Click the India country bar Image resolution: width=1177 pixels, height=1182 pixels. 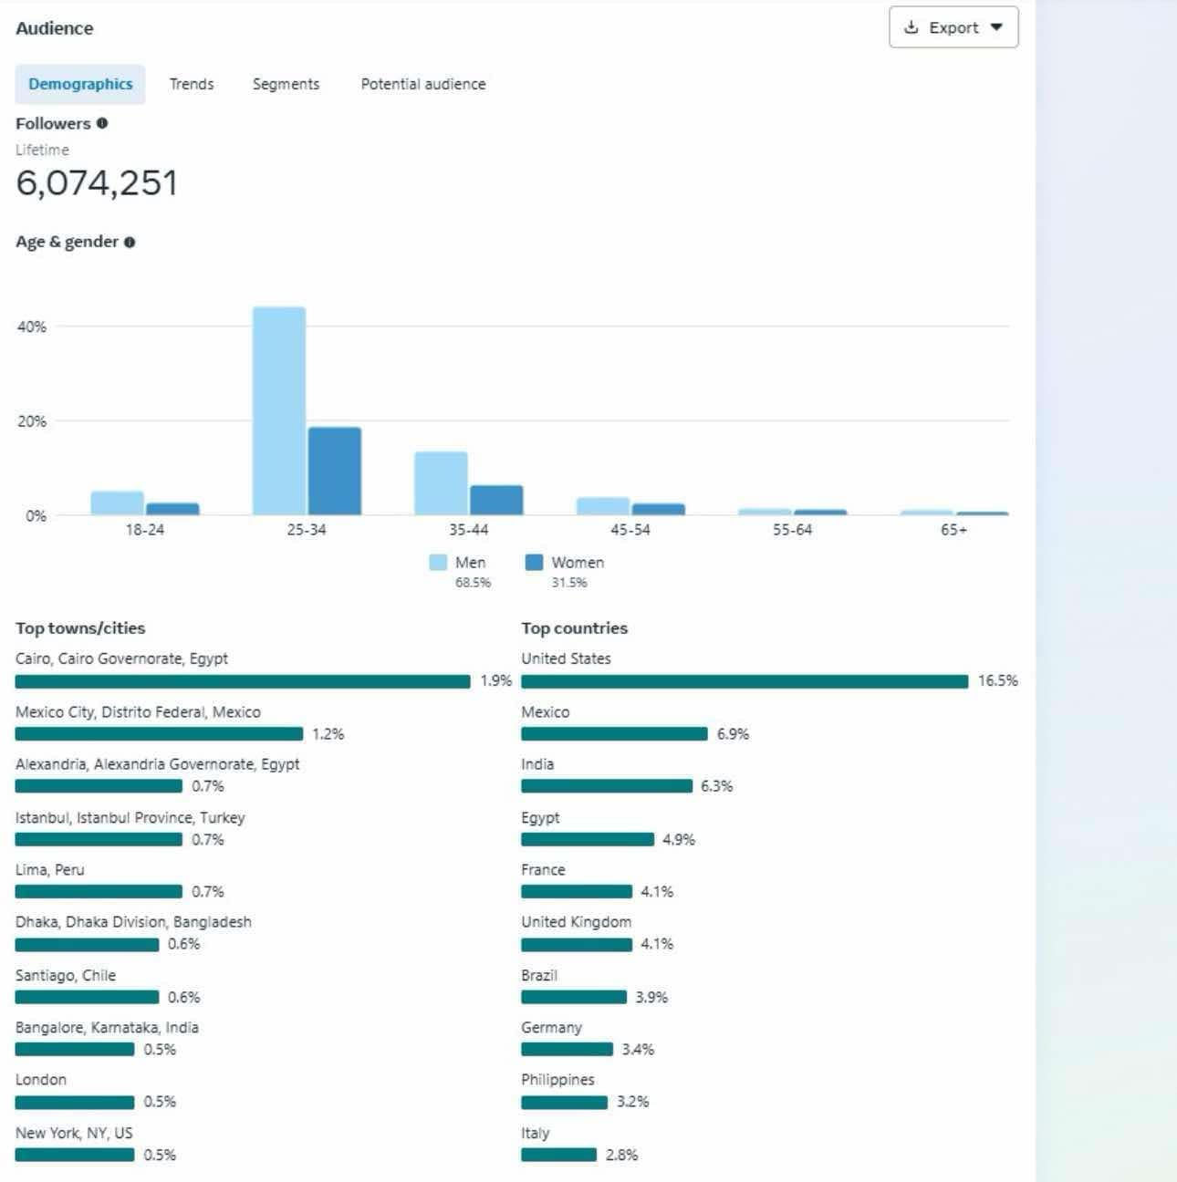click(607, 786)
